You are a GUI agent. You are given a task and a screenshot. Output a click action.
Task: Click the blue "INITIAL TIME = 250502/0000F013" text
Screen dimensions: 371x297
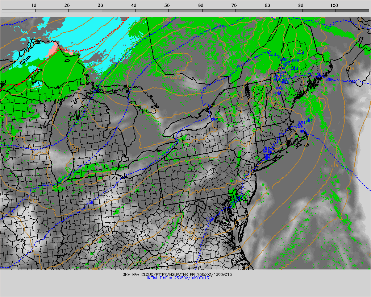[178, 278]
